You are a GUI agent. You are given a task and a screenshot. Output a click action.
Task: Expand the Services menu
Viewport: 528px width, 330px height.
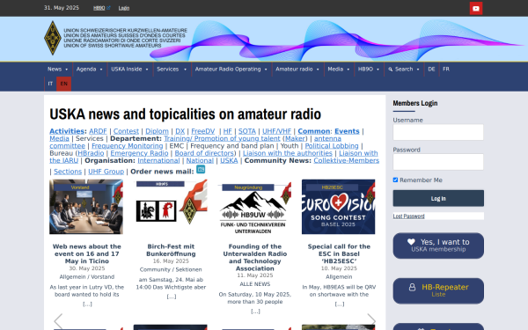[172, 69]
